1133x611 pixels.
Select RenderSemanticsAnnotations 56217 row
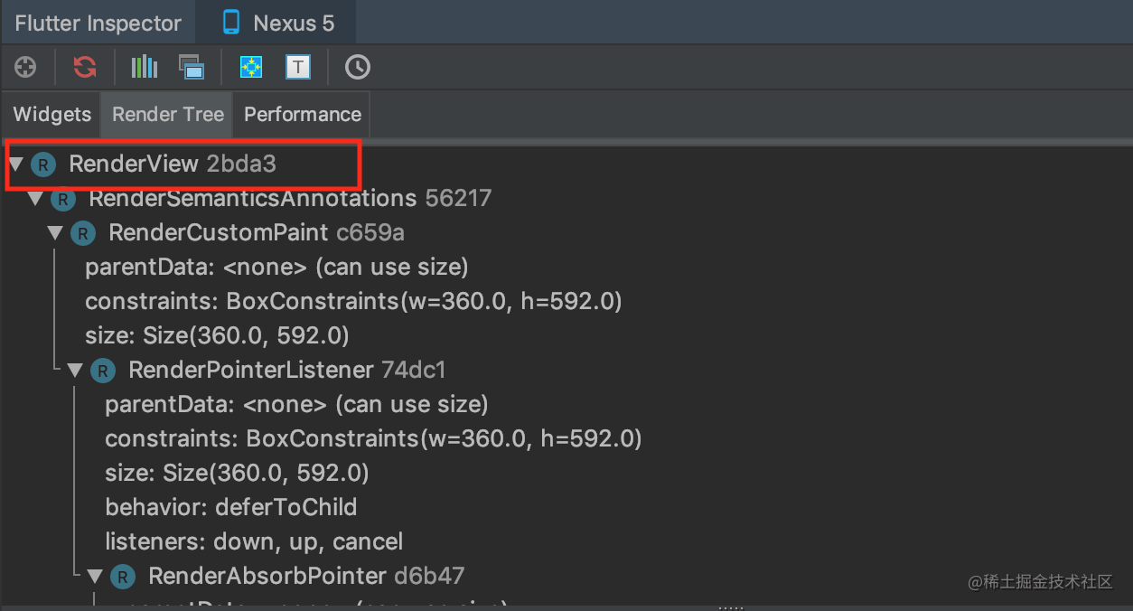[x=290, y=199]
